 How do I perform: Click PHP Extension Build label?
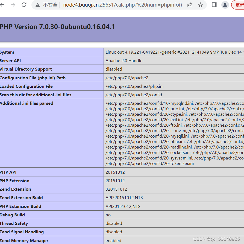[x=20, y=206]
